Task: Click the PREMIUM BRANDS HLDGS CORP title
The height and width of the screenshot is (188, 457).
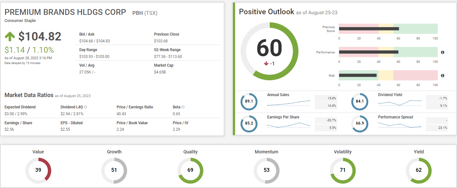Action: [65, 12]
